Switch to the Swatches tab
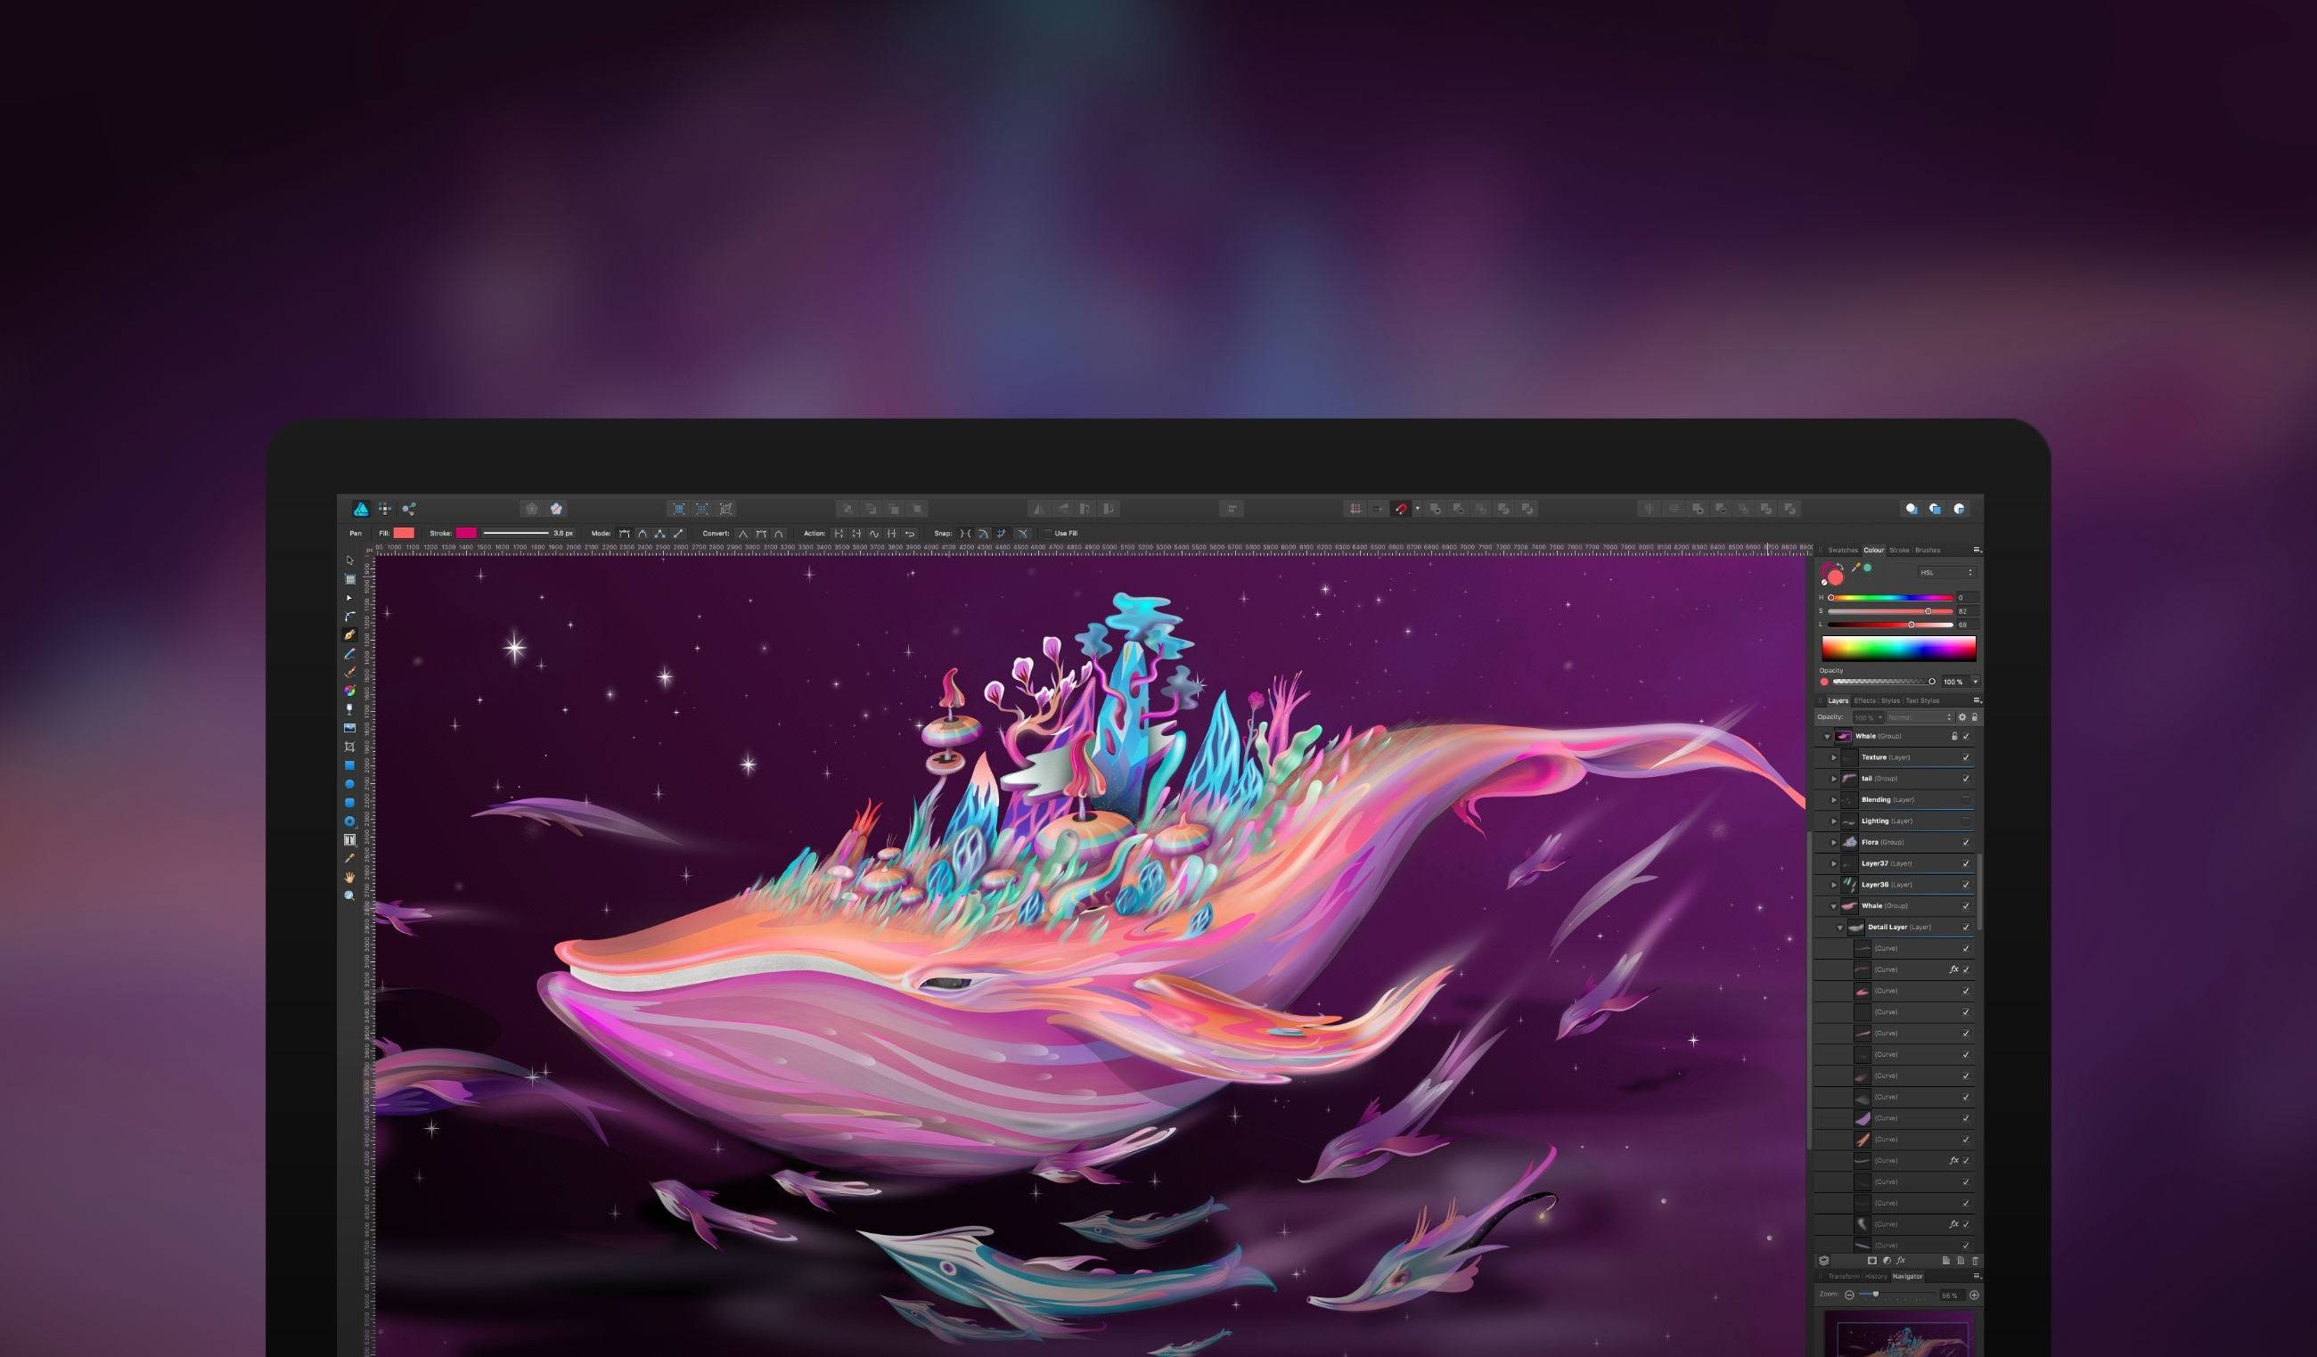 pyautogui.click(x=1845, y=551)
